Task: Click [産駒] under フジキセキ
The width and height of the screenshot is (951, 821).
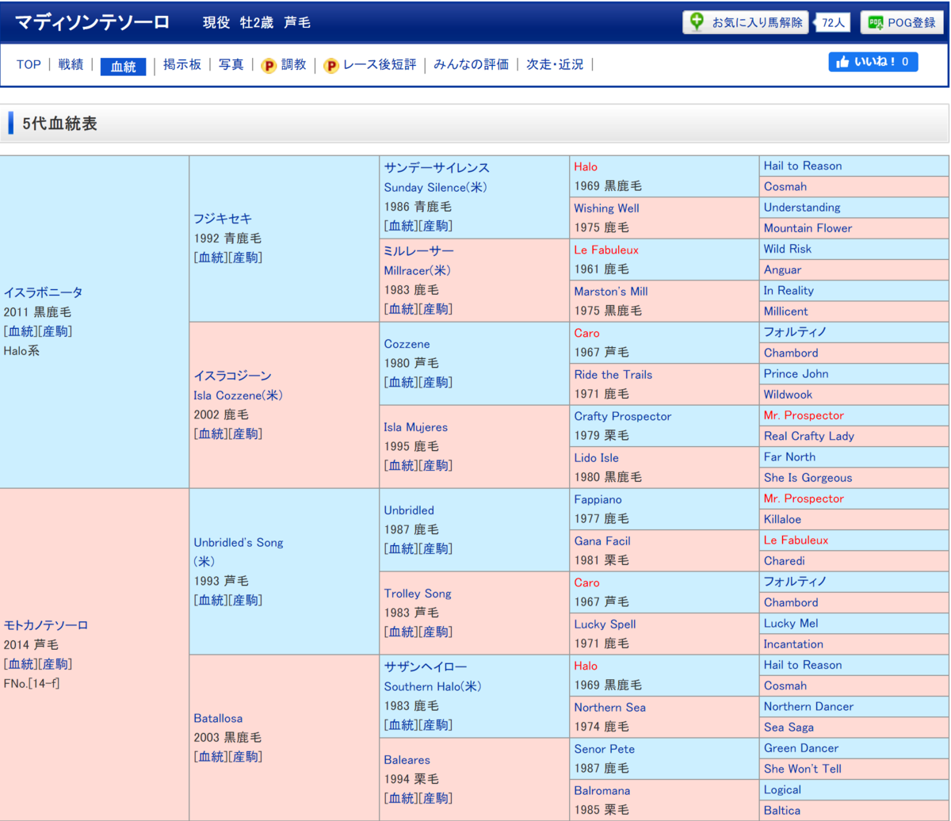Action: point(244,257)
